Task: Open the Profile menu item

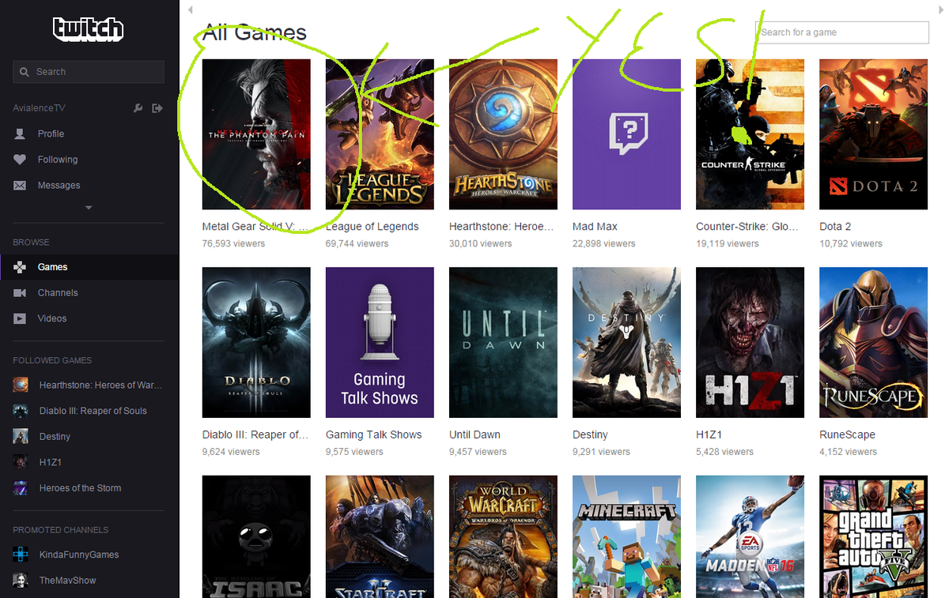Action: [51, 134]
